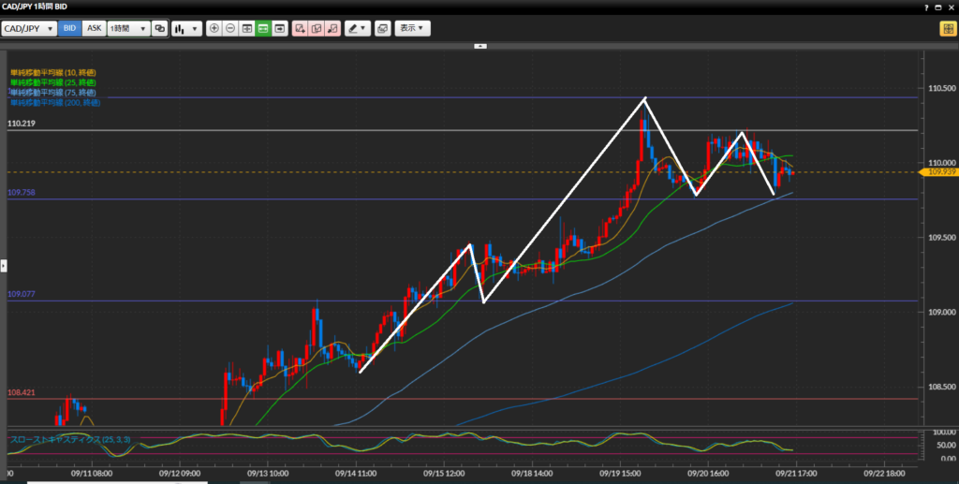The width and height of the screenshot is (959, 484).
Task: Click the zoom in magnifier icon
Action: tap(214, 28)
